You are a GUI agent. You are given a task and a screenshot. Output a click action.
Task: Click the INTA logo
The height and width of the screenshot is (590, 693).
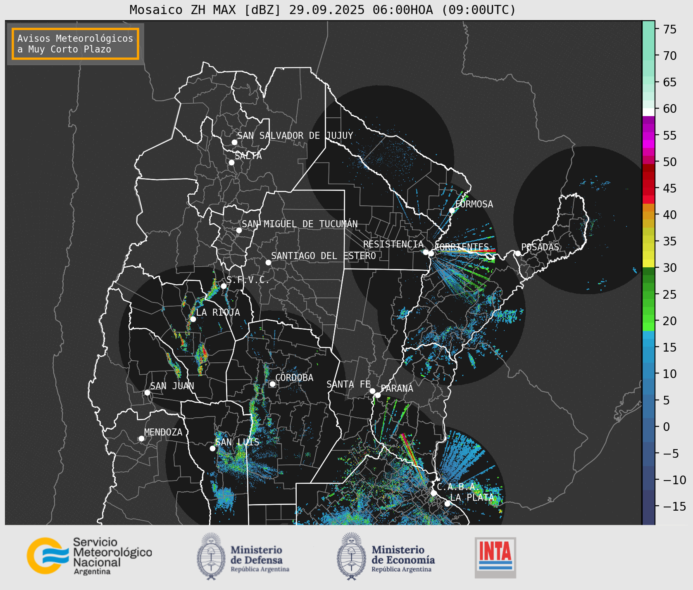[495, 557]
